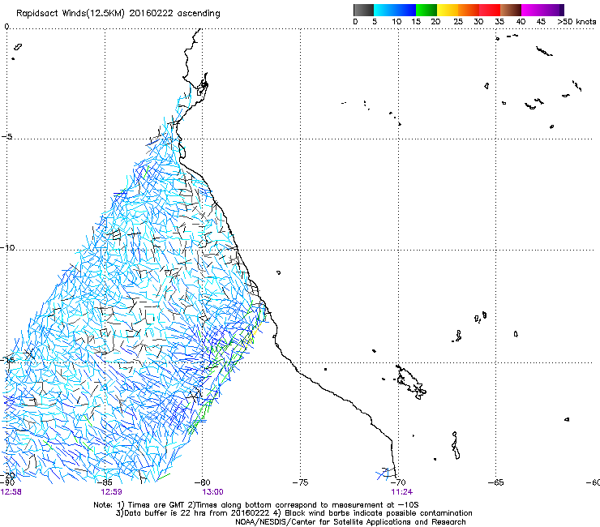Click the longitude label '-80'
This screenshot has width=600, height=527.
[203, 482]
